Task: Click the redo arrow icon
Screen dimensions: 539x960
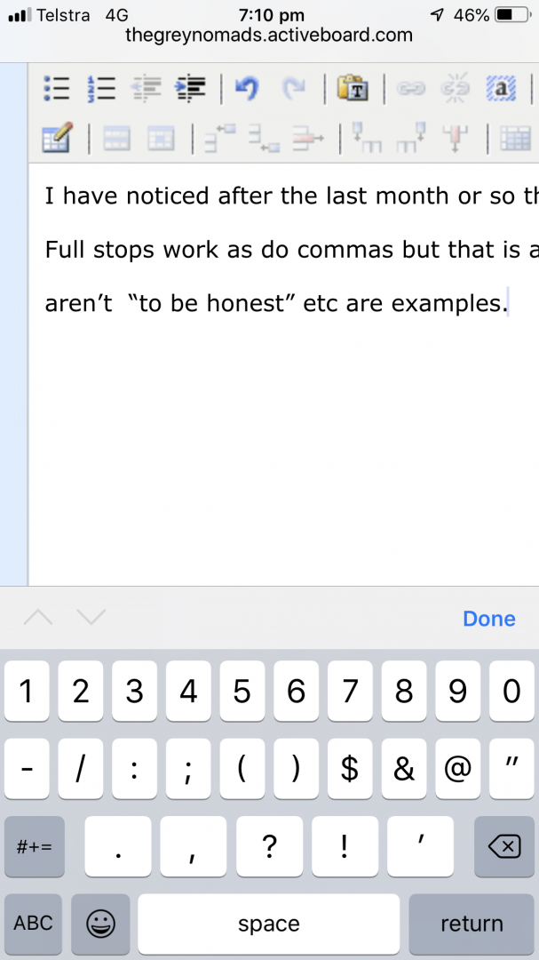Action: 292,89
